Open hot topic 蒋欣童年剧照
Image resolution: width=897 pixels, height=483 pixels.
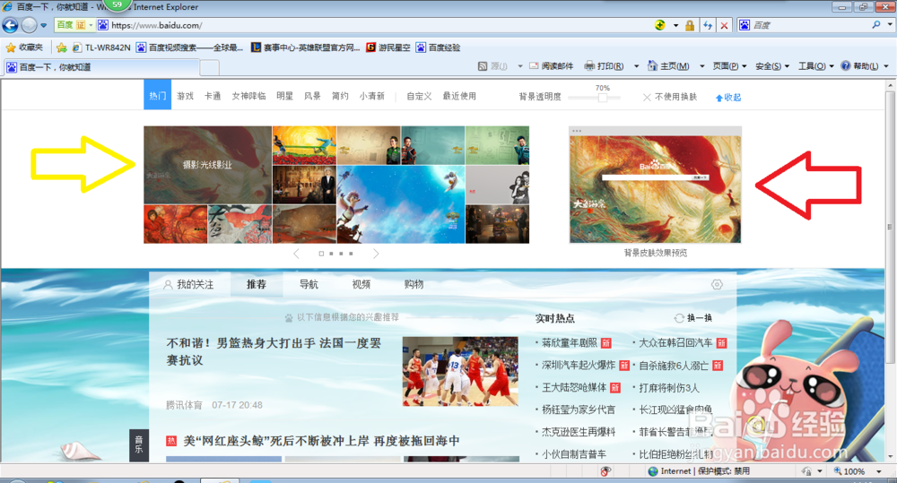tap(570, 343)
